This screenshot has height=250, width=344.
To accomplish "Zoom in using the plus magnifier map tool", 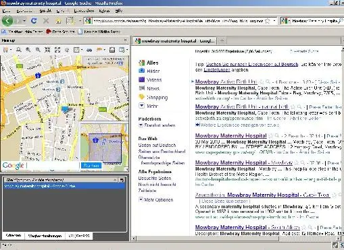I will 28,50.
